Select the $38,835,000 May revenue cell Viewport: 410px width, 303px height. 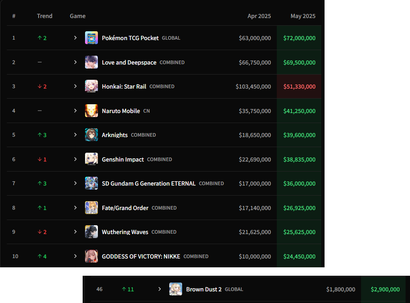[299, 160]
